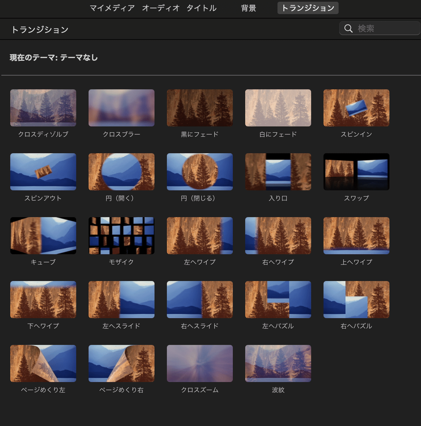Select the クロスズーム transition thumbnail

pos(200,363)
